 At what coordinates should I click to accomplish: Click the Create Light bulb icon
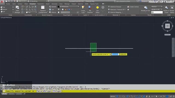[x=83, y=8]
